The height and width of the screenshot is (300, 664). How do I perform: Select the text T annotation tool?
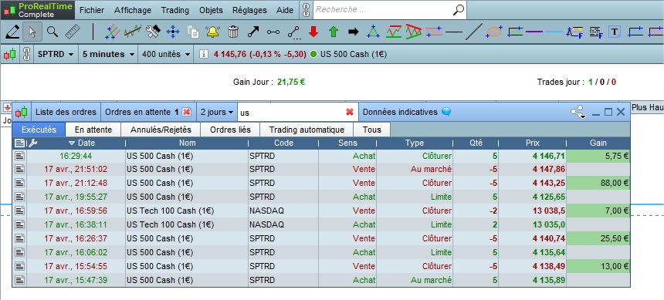(615, 32)
